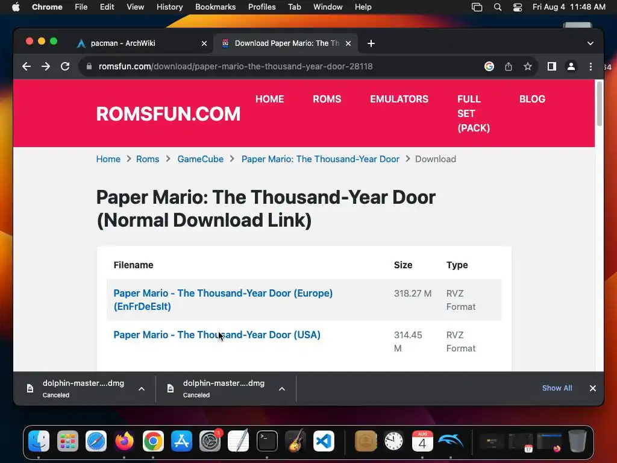Open the Tab menu
This screenshot has height=463, width=617.
click(294, 7)
